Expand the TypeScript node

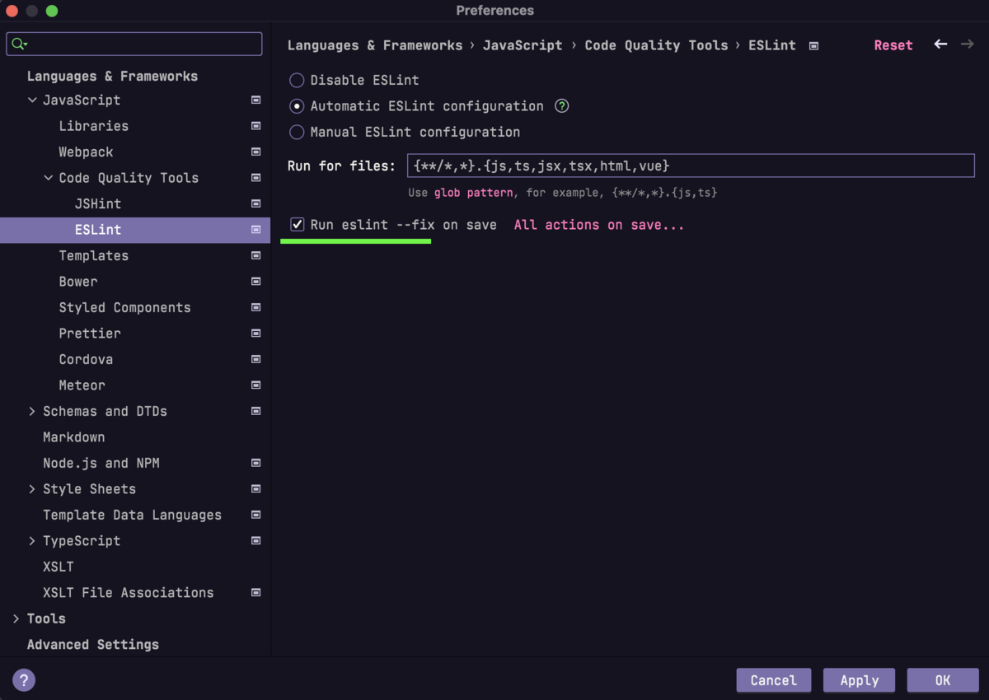[x=32, y=541]
